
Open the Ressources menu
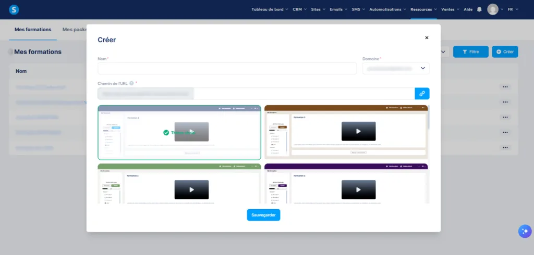coord(423,9)
